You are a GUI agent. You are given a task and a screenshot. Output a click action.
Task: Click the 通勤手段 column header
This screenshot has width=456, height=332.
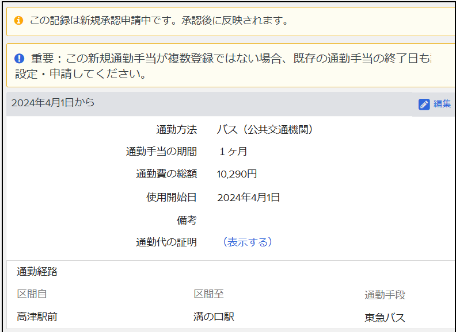pyautogui.click(x=385, y=295)
